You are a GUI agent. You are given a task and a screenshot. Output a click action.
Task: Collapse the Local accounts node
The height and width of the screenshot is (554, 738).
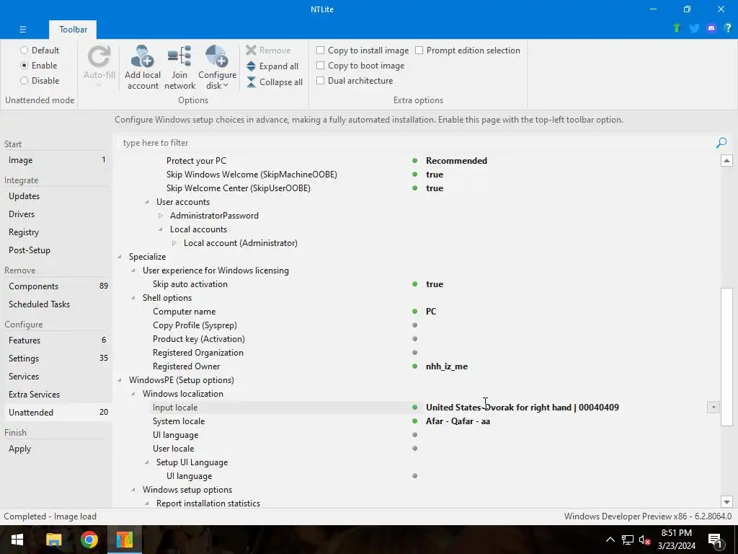pos(161,229)
